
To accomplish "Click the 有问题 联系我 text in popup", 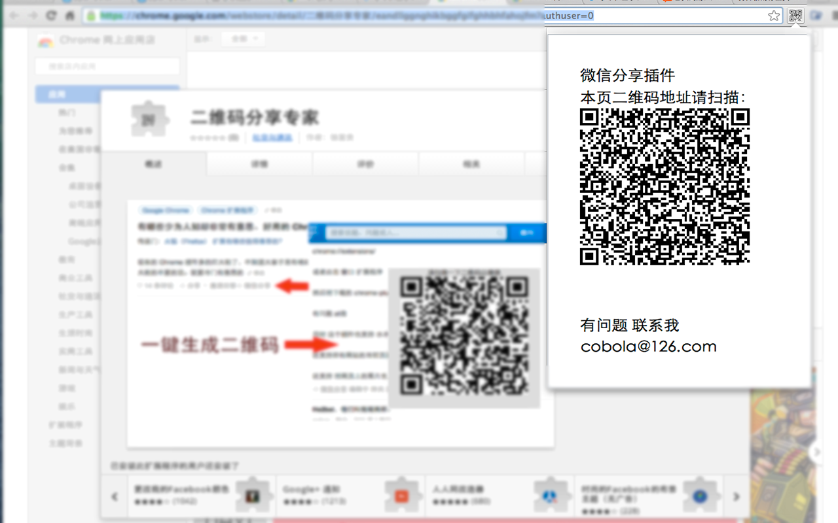I will [630, 325].
